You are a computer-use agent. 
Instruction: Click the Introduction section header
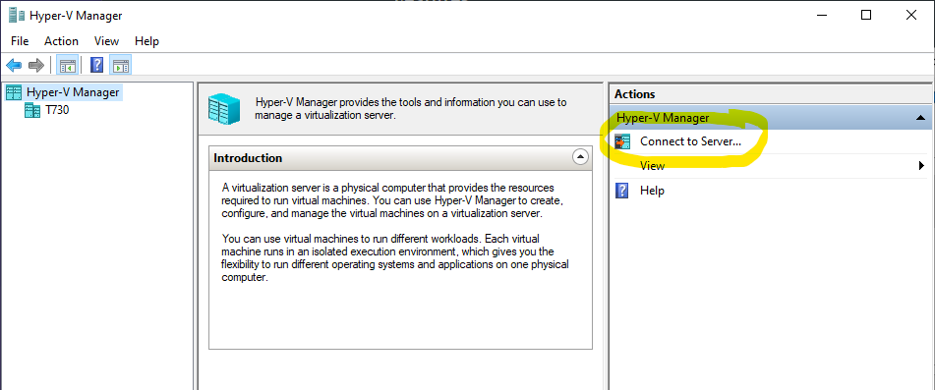click(400, 158)
